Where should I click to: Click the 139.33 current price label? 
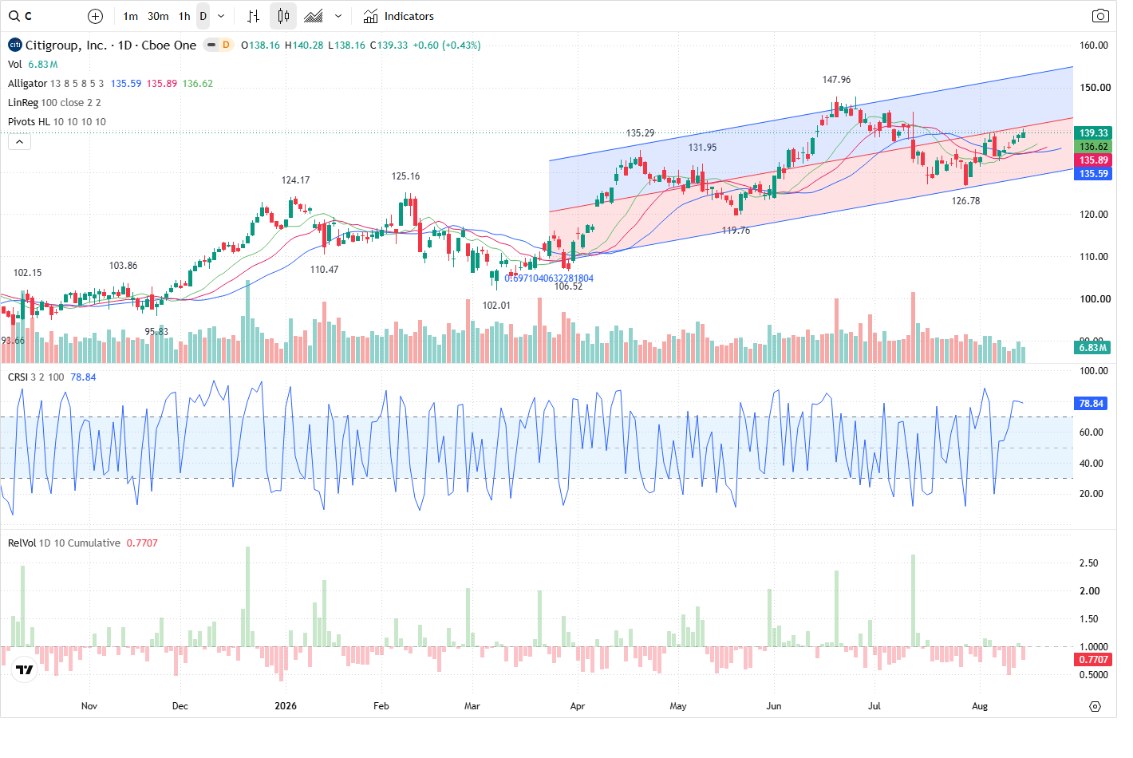click(x=1093, y=133)
